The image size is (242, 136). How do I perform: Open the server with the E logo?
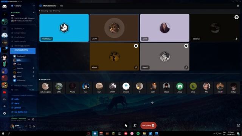5,36
